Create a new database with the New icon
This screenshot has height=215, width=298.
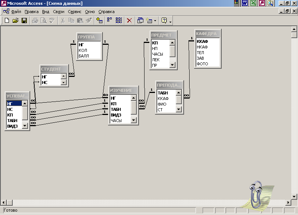(x=7, y=21)
